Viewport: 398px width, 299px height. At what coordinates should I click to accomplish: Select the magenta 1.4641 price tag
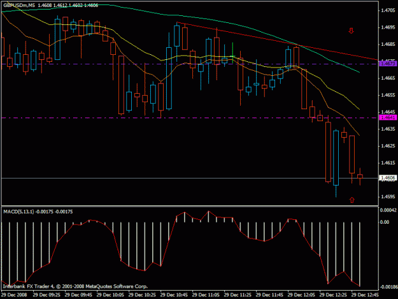tap(388, 117)
